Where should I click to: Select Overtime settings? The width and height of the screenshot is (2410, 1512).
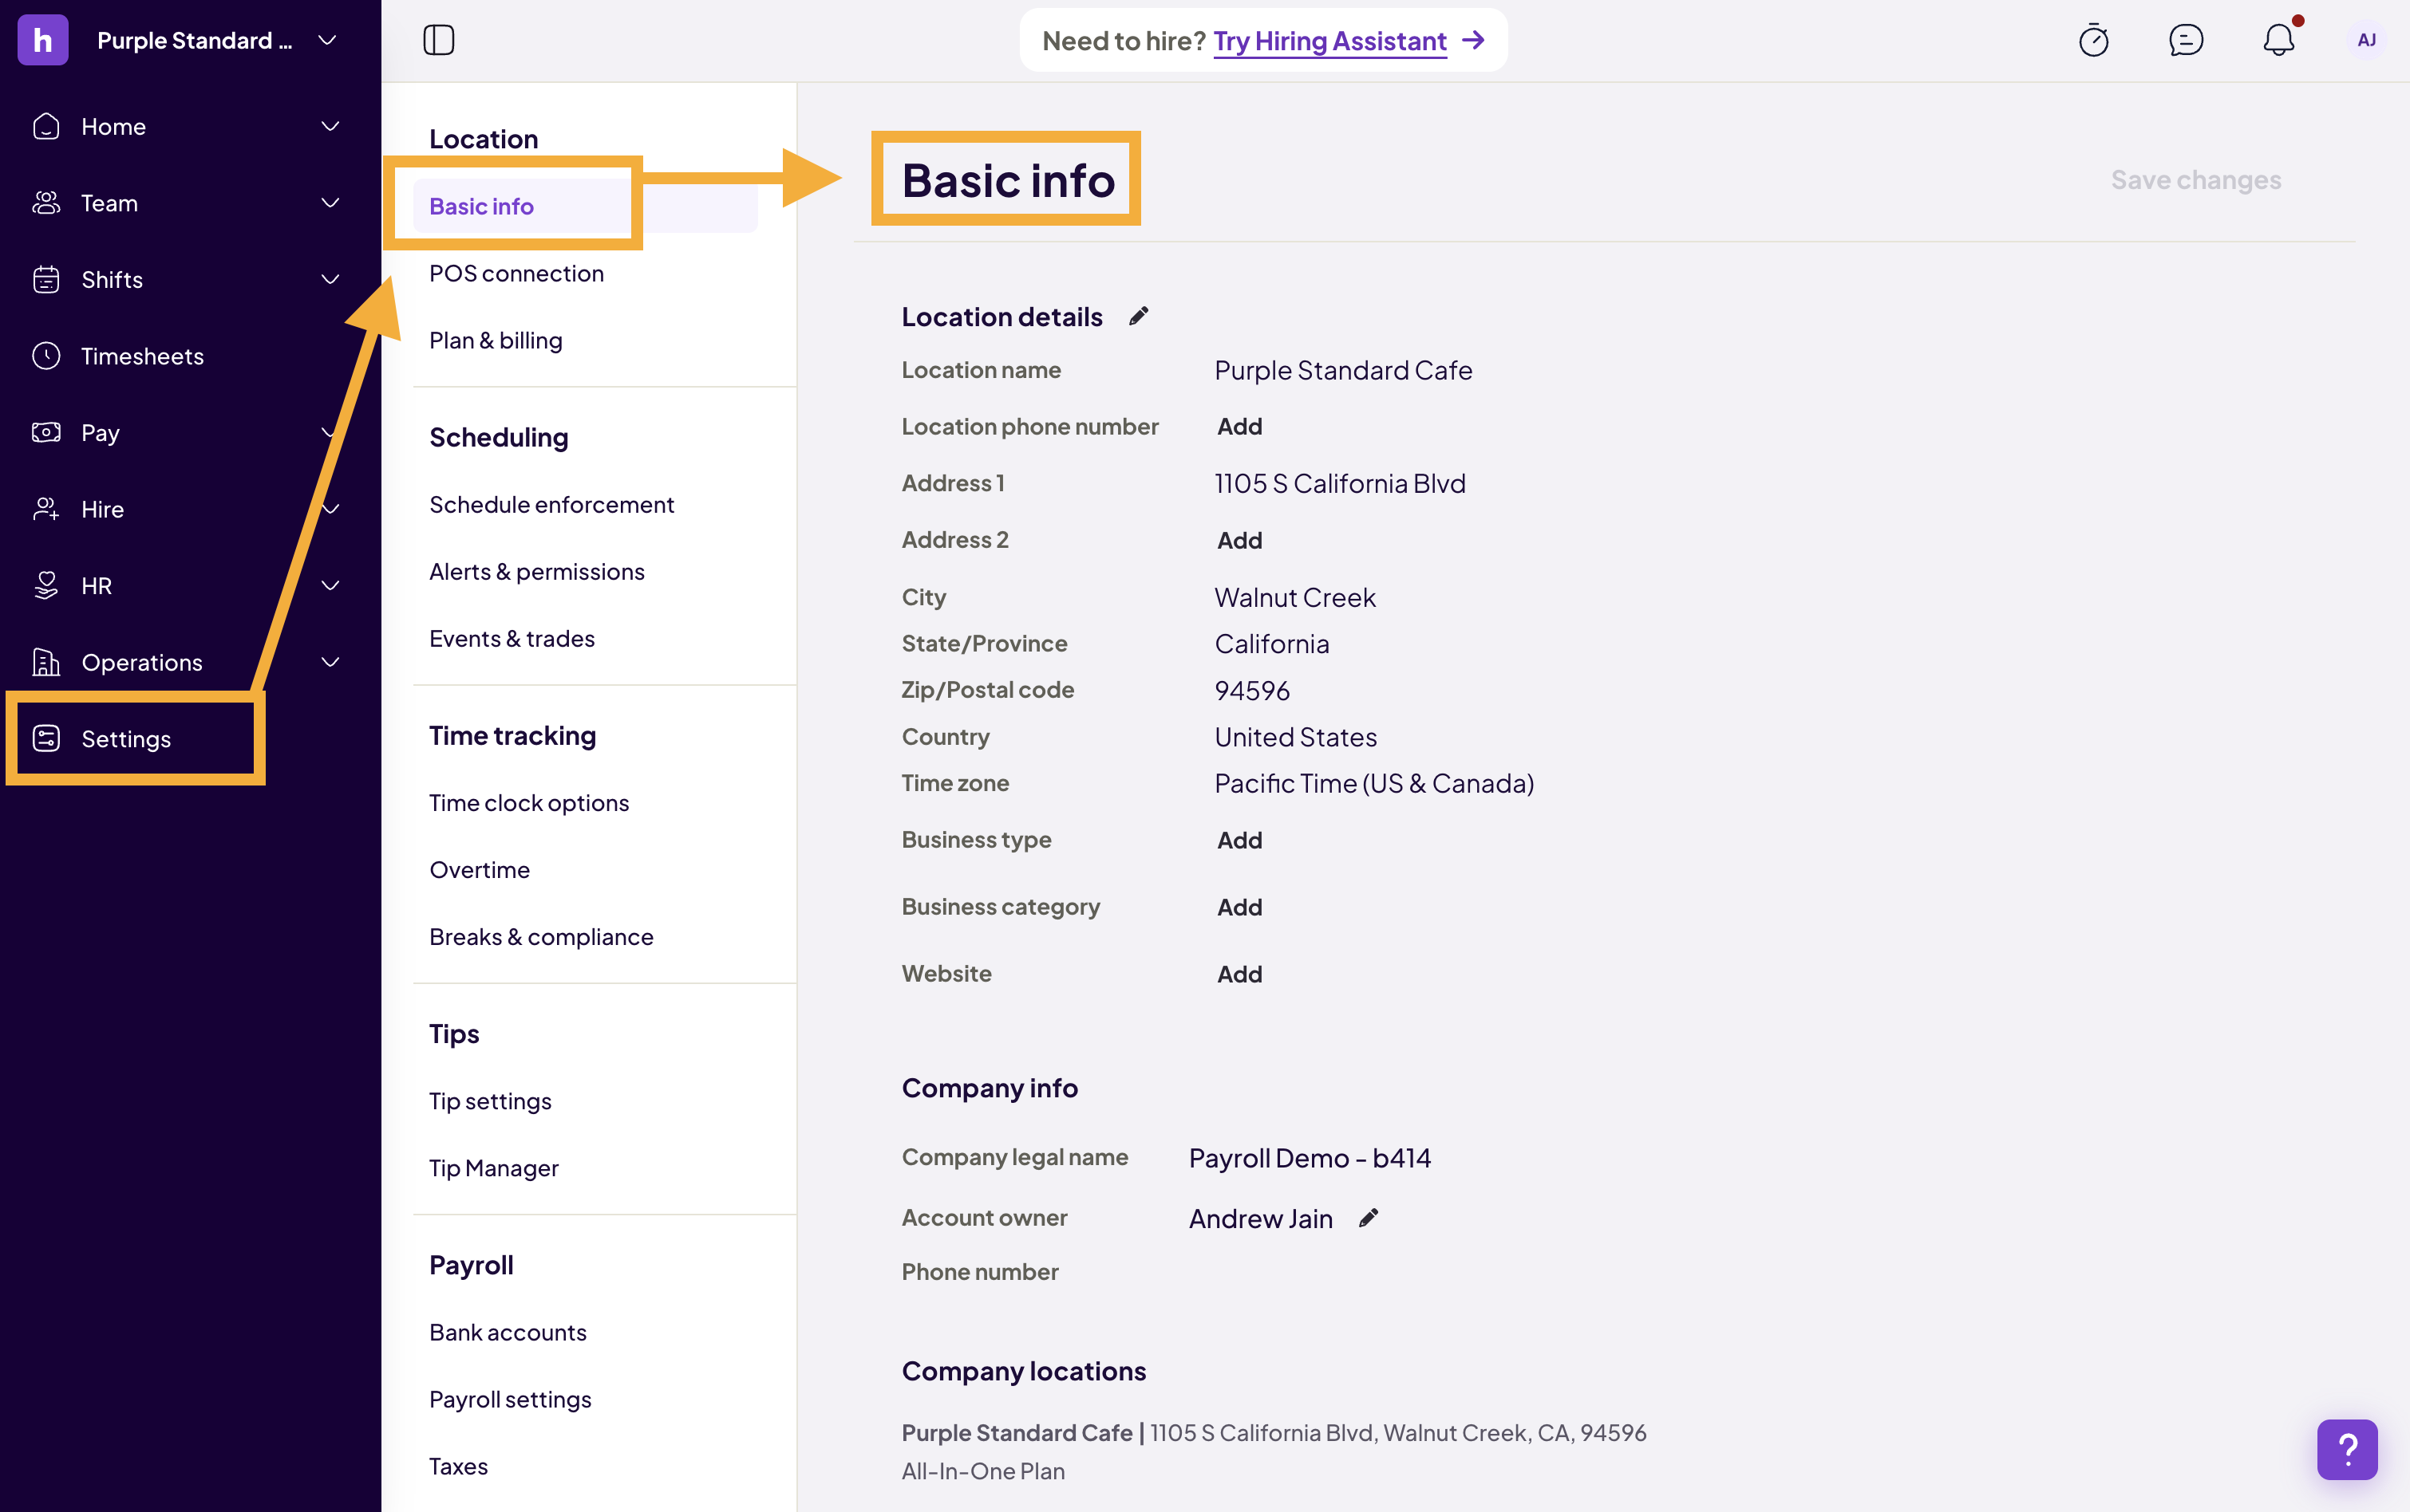pos(479,869)
